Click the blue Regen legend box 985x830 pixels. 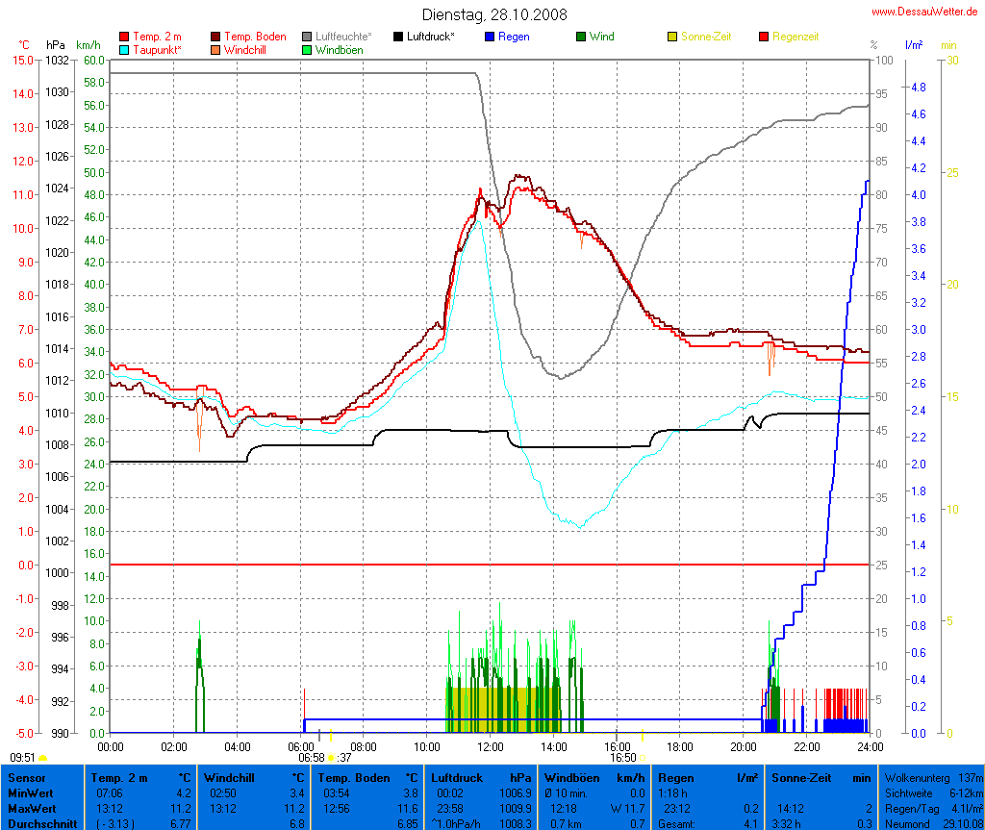490,37
